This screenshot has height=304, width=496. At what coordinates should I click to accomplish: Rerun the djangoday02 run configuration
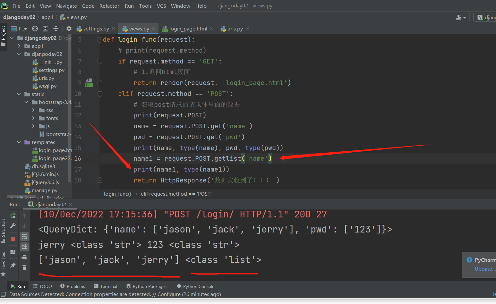(13, 215)
